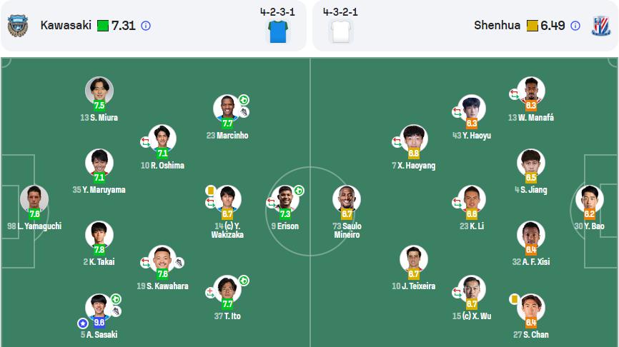
Task: Click Shenhua's white jersey icon
Action: 341,31
